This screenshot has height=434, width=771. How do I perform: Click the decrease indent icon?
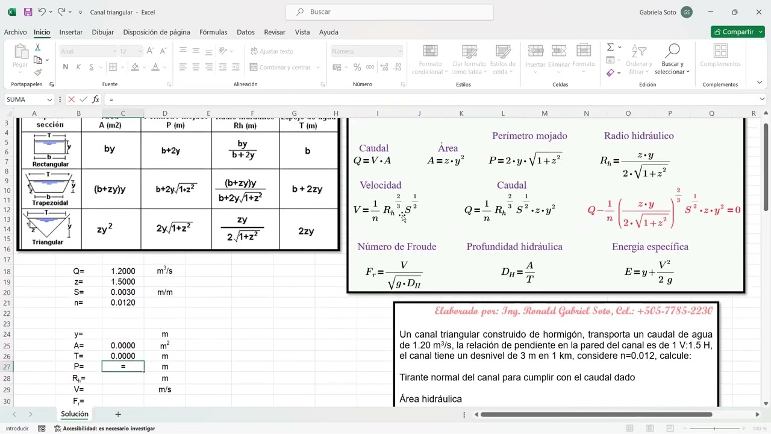(223, 67)
